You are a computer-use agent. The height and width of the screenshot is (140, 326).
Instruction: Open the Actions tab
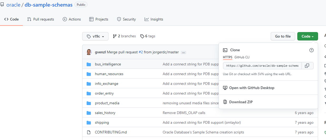click(72, 19)
